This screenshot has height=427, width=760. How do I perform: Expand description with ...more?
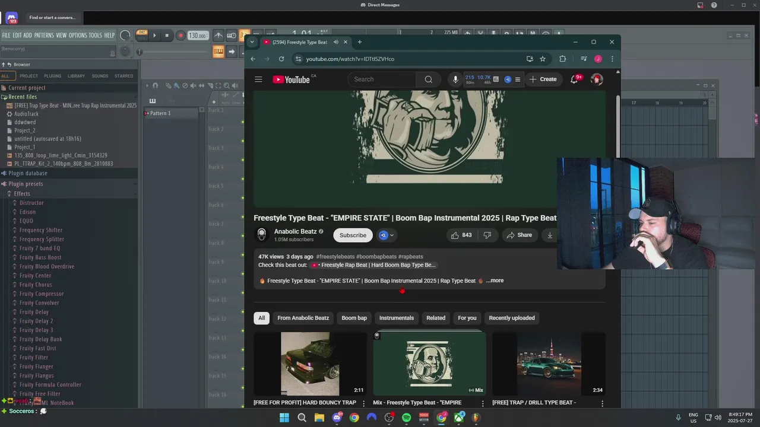coord(495,281)
